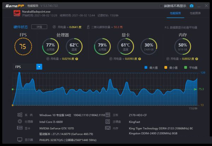Click the GPU 79% usage gauge
This screenshot has width=212, height=146.
coord(102,47)
